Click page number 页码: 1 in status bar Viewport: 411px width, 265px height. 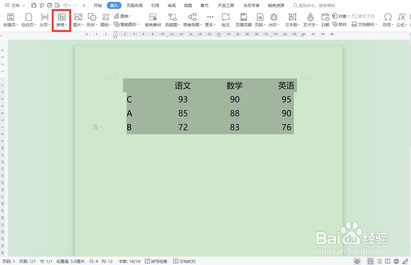9,261
